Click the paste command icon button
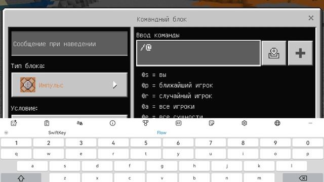Viewport: 324px width, 182px height. (274, 53)
